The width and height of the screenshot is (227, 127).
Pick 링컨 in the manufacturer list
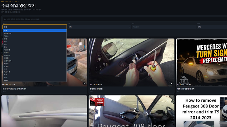tap(35, 39)
